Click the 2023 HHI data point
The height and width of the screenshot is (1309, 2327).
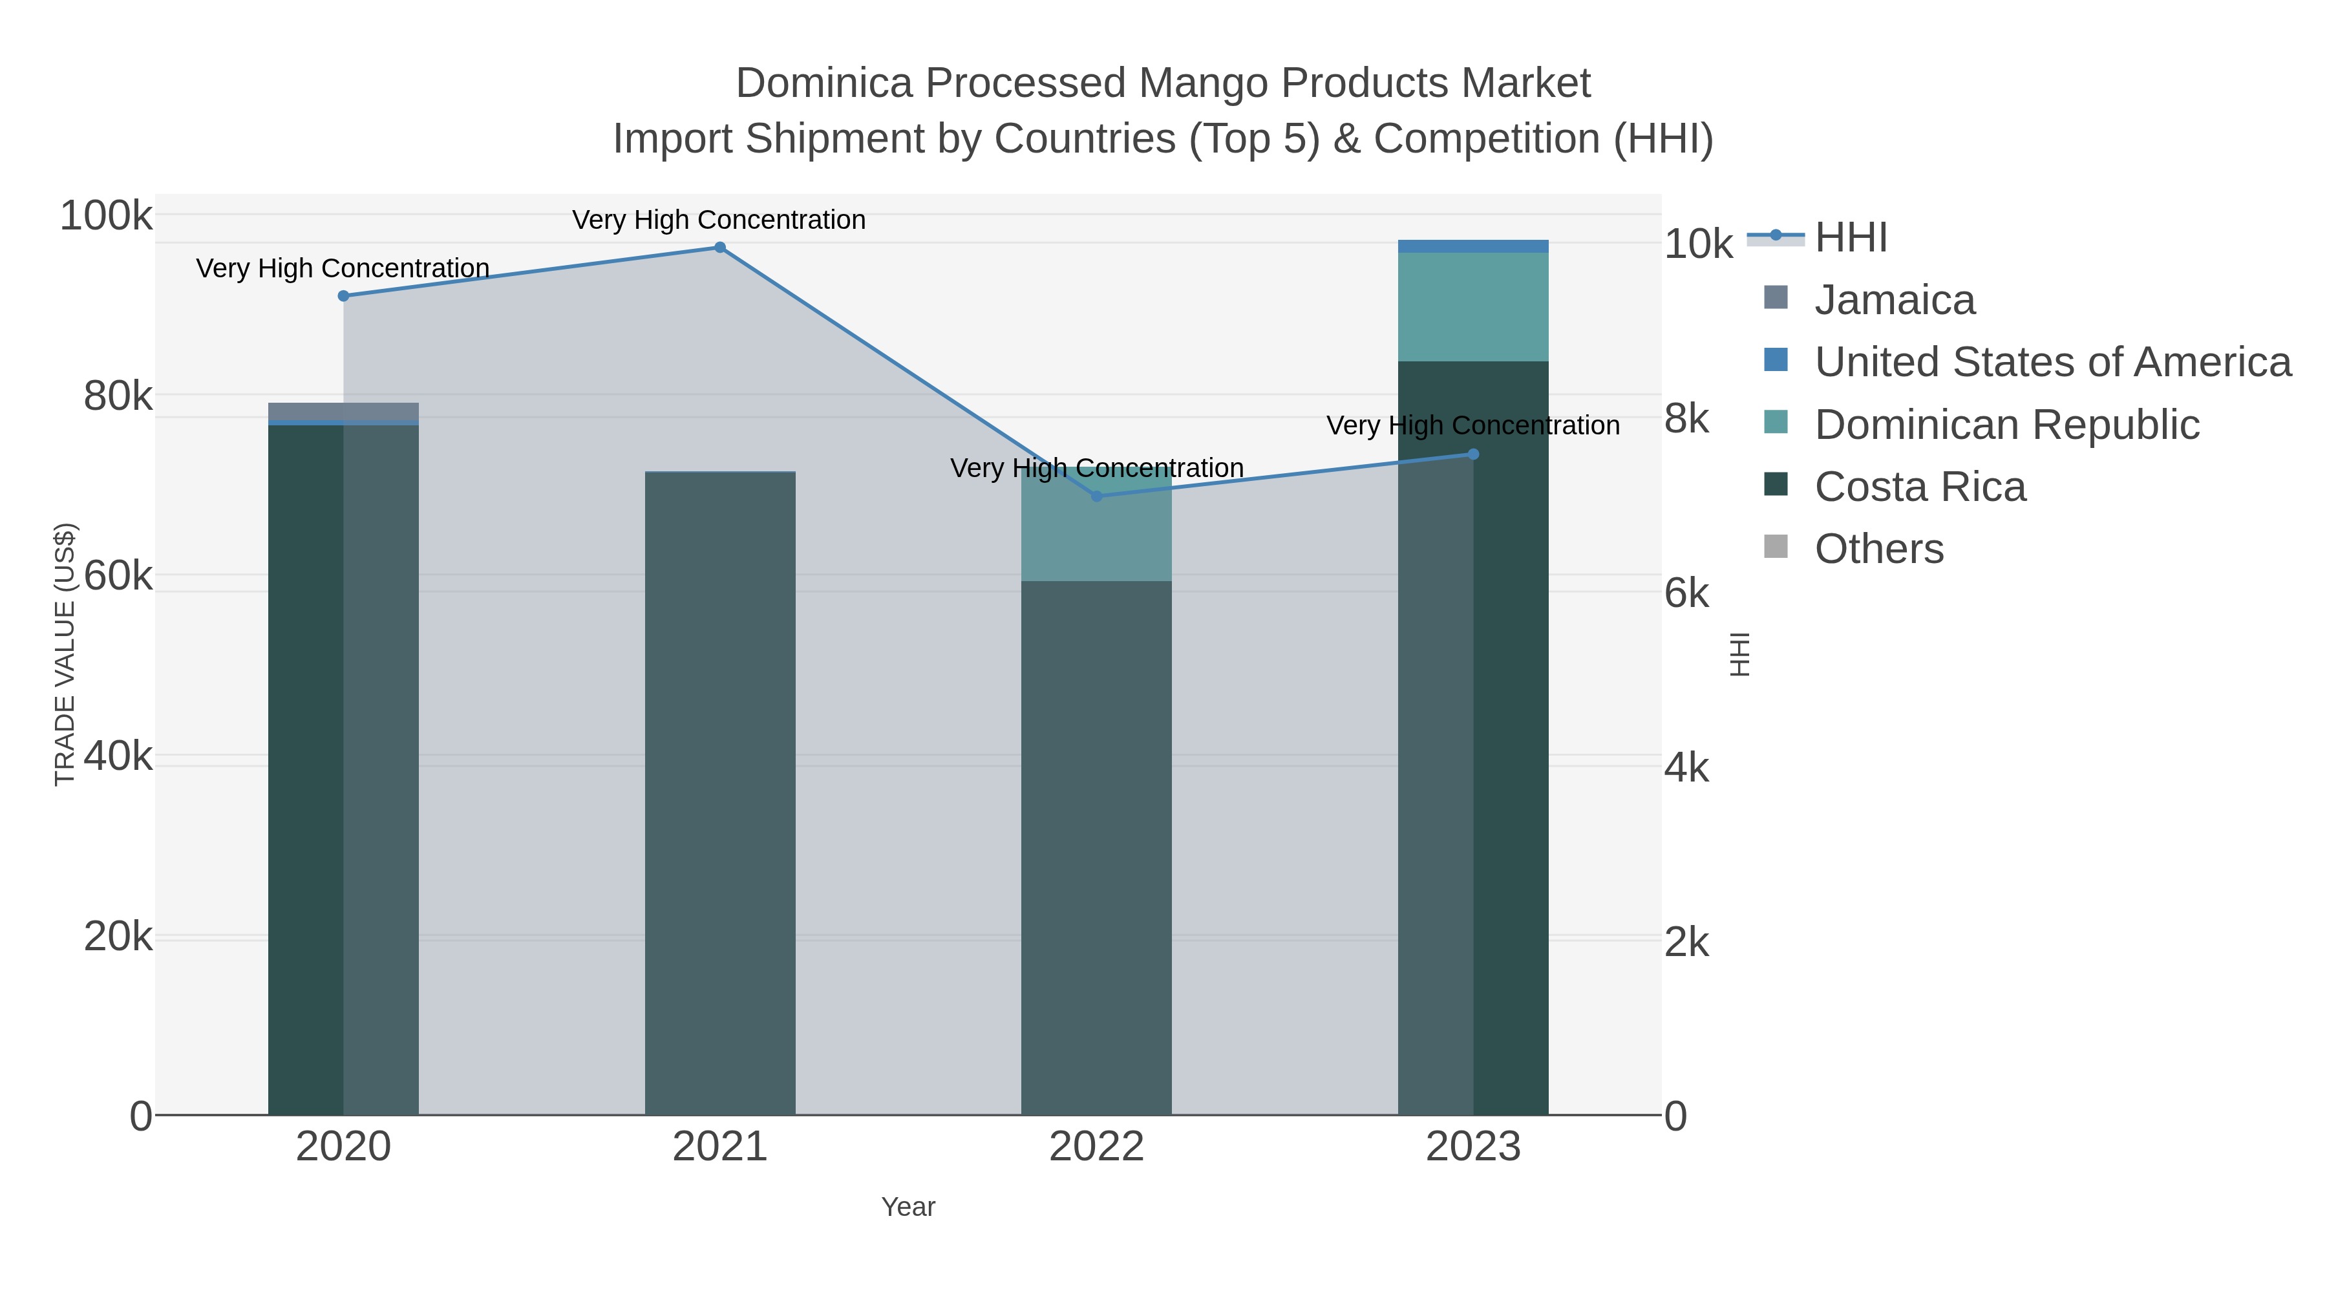[1473, 454]
